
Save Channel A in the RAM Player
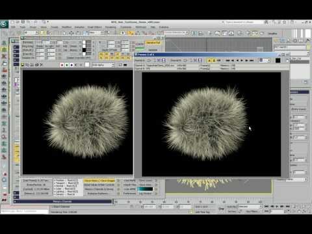[x=164, y=60]
